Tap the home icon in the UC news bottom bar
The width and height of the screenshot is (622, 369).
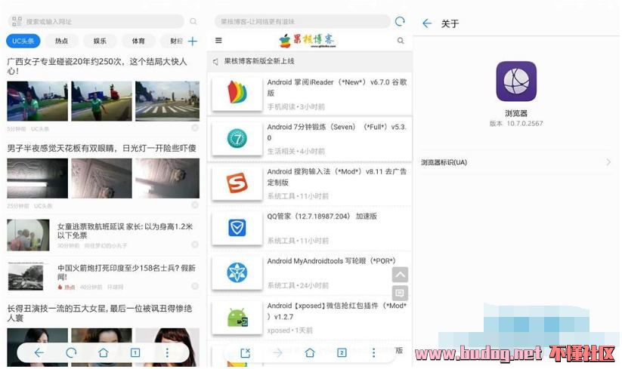(103, 352)
